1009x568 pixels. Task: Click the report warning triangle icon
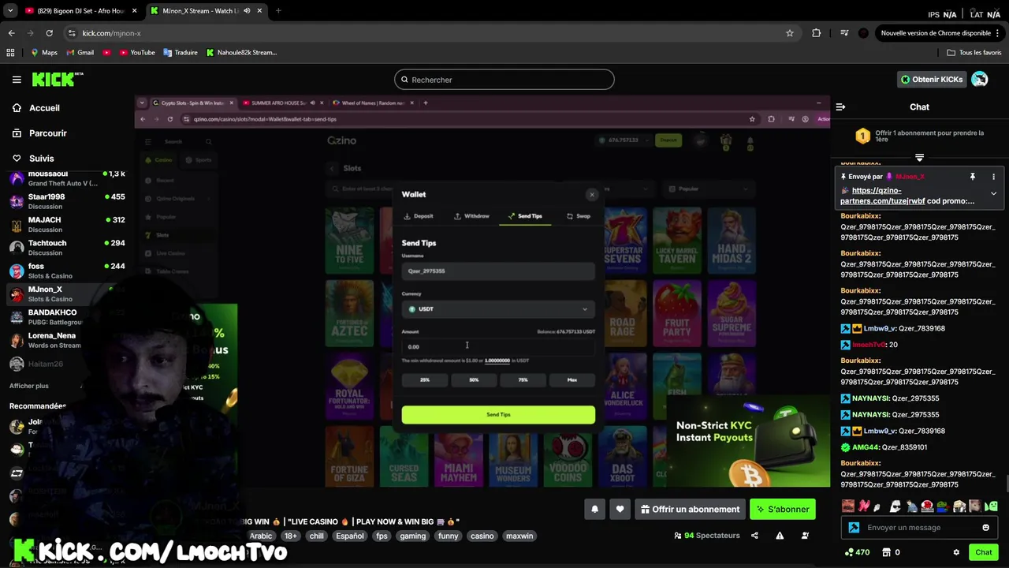point(780,536)
